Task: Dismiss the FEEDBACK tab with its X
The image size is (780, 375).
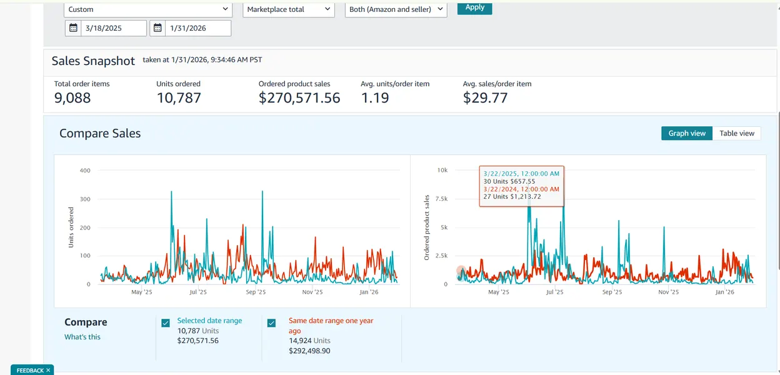Action: coord(48,371)
